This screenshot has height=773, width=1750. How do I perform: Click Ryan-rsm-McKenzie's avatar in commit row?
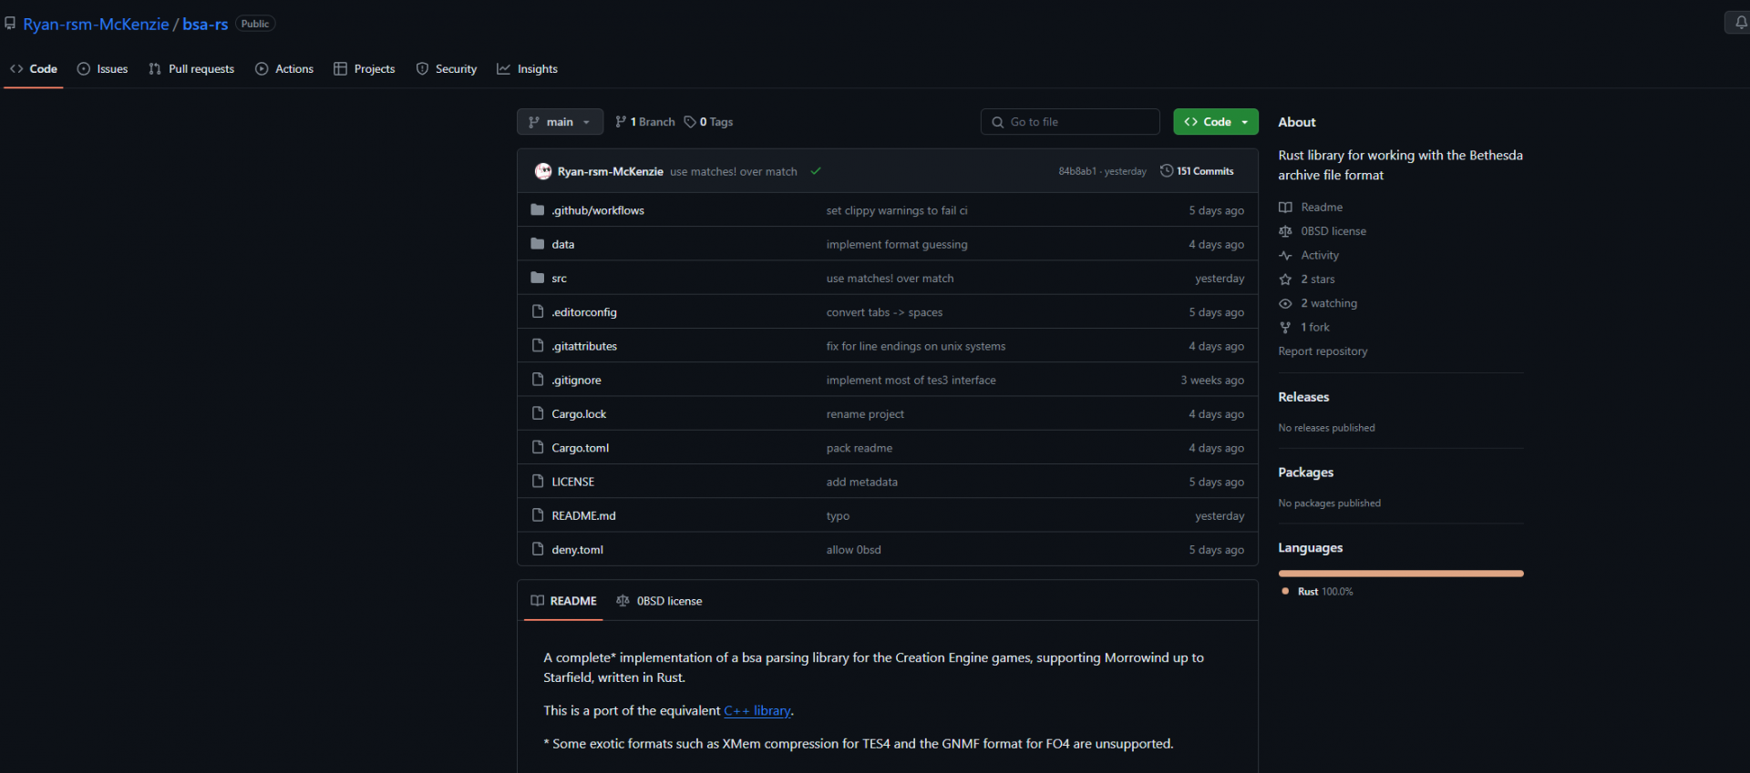(543, 171)
